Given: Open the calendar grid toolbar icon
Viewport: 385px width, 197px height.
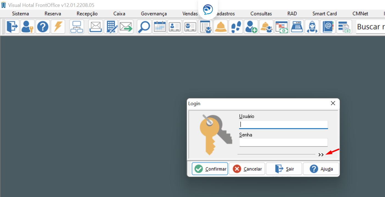Looking at the screenshot, I should pyautogui.click(x=159, y=27).
